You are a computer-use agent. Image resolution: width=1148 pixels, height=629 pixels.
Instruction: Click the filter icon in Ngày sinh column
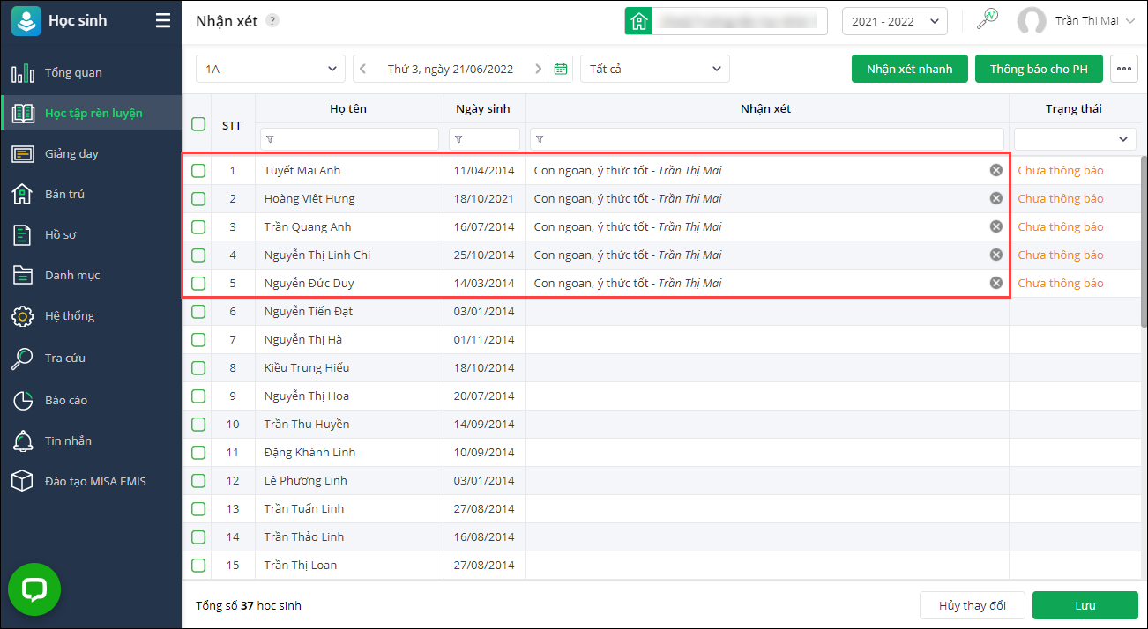click(x=458, y=139)
